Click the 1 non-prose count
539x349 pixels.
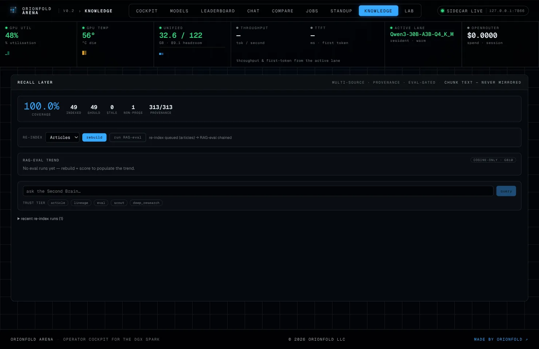pos(133,107)
